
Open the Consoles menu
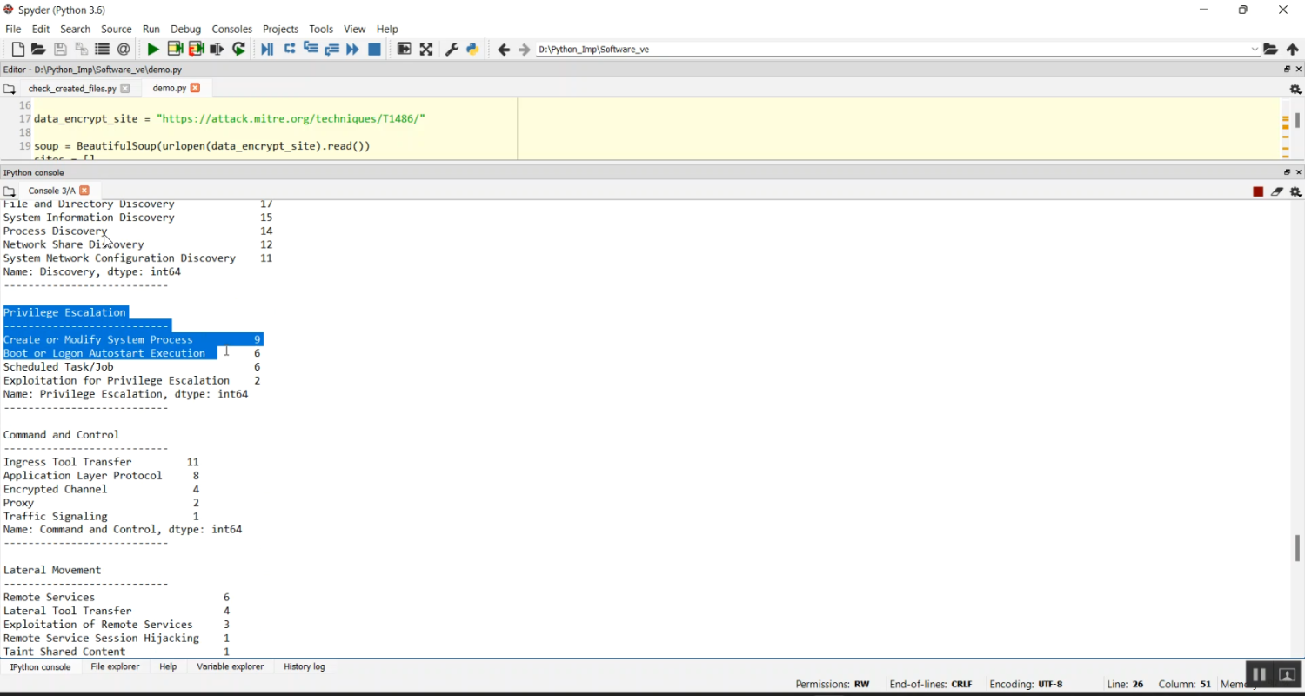tap(231, 29)
